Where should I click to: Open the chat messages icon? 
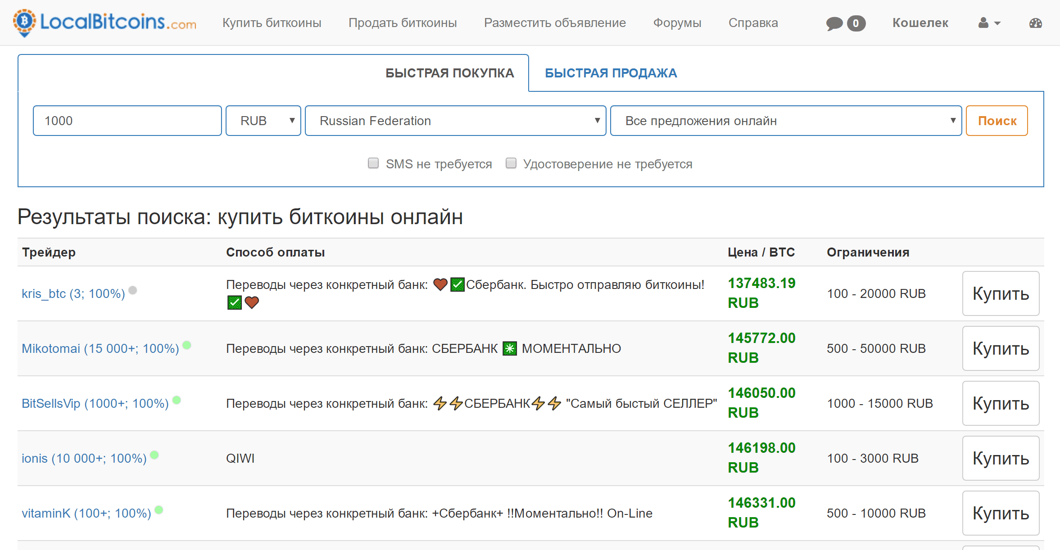[x=835, y=23]
